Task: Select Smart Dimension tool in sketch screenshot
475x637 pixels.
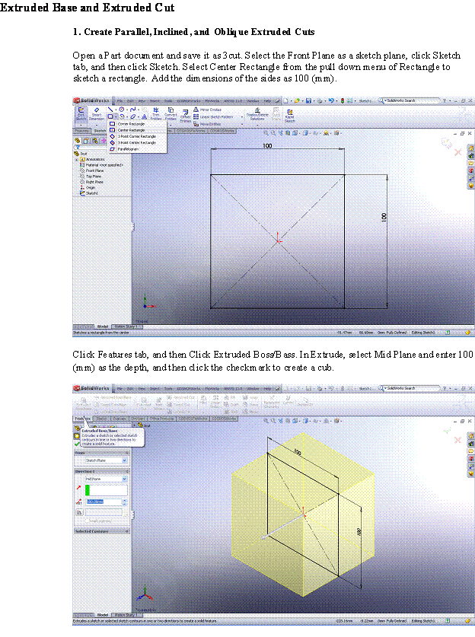Action: coord(97,114)
